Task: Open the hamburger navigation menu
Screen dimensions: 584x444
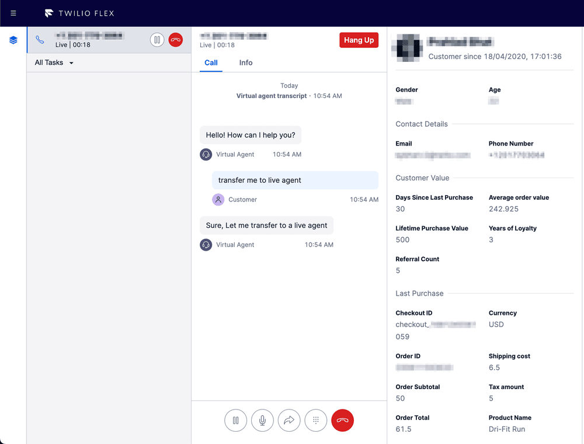Action: coord(13,13)
